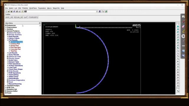Select the red pen annotation tool
Image resolution: width=189 pixels, height=106 pixels.
pyautogui.click(x=183, y=21)
